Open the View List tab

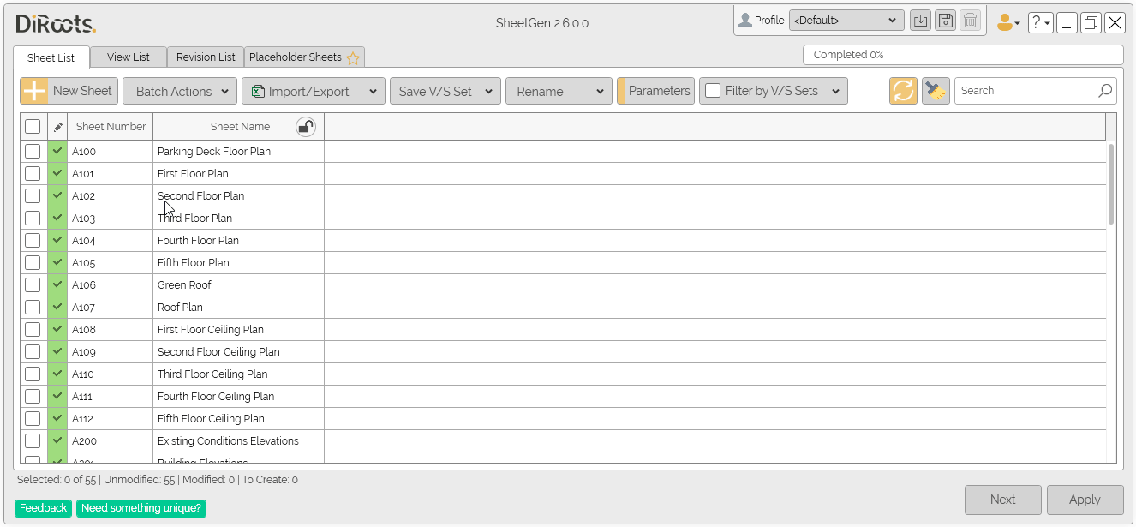pos(128,57)
